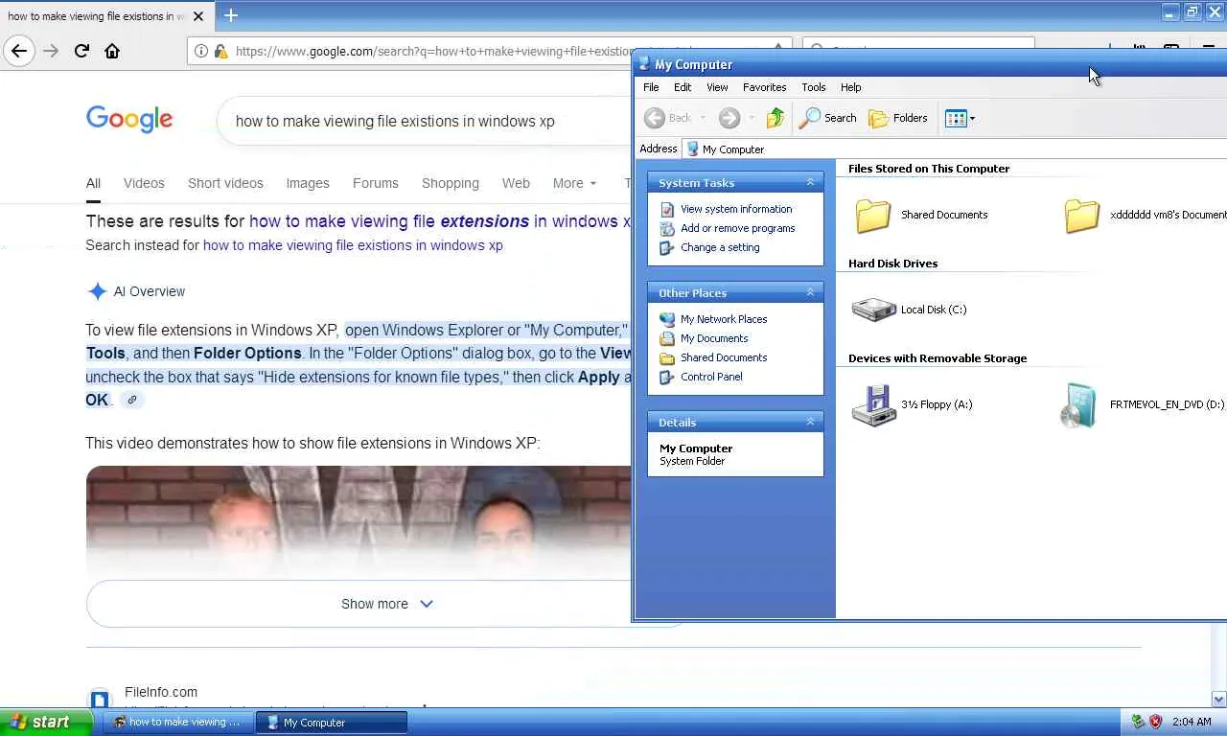Click the source link chip after OK

(132, 400)
